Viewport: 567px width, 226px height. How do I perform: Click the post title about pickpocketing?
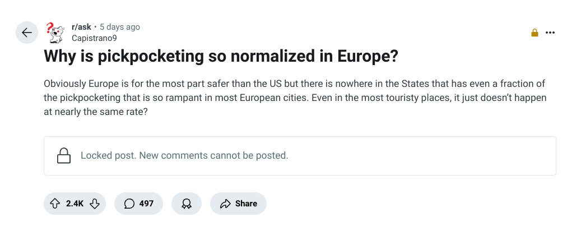[221, 57]
